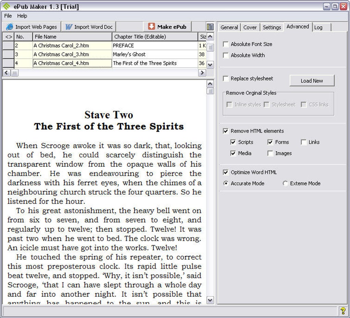Click the file list scroll up arrow
This screenshot has height=318, width=350.
(x=210, y=36)
